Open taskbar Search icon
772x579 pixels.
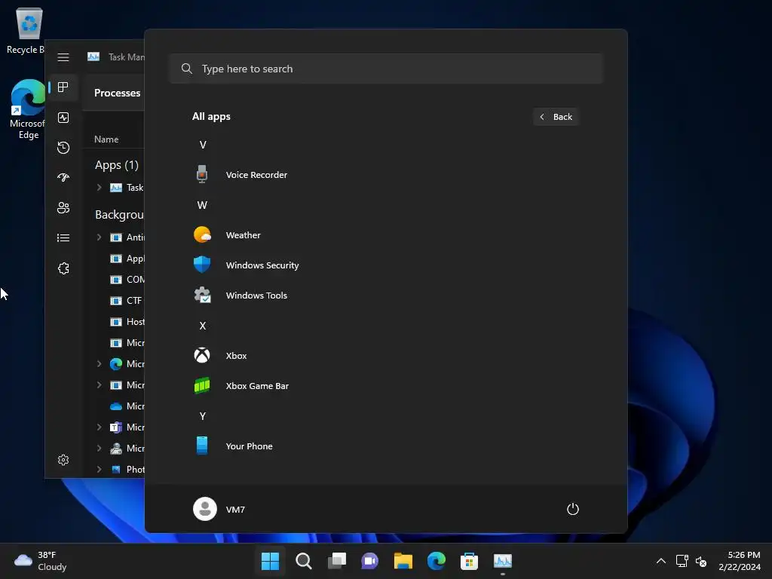click(x=303, y=561)
